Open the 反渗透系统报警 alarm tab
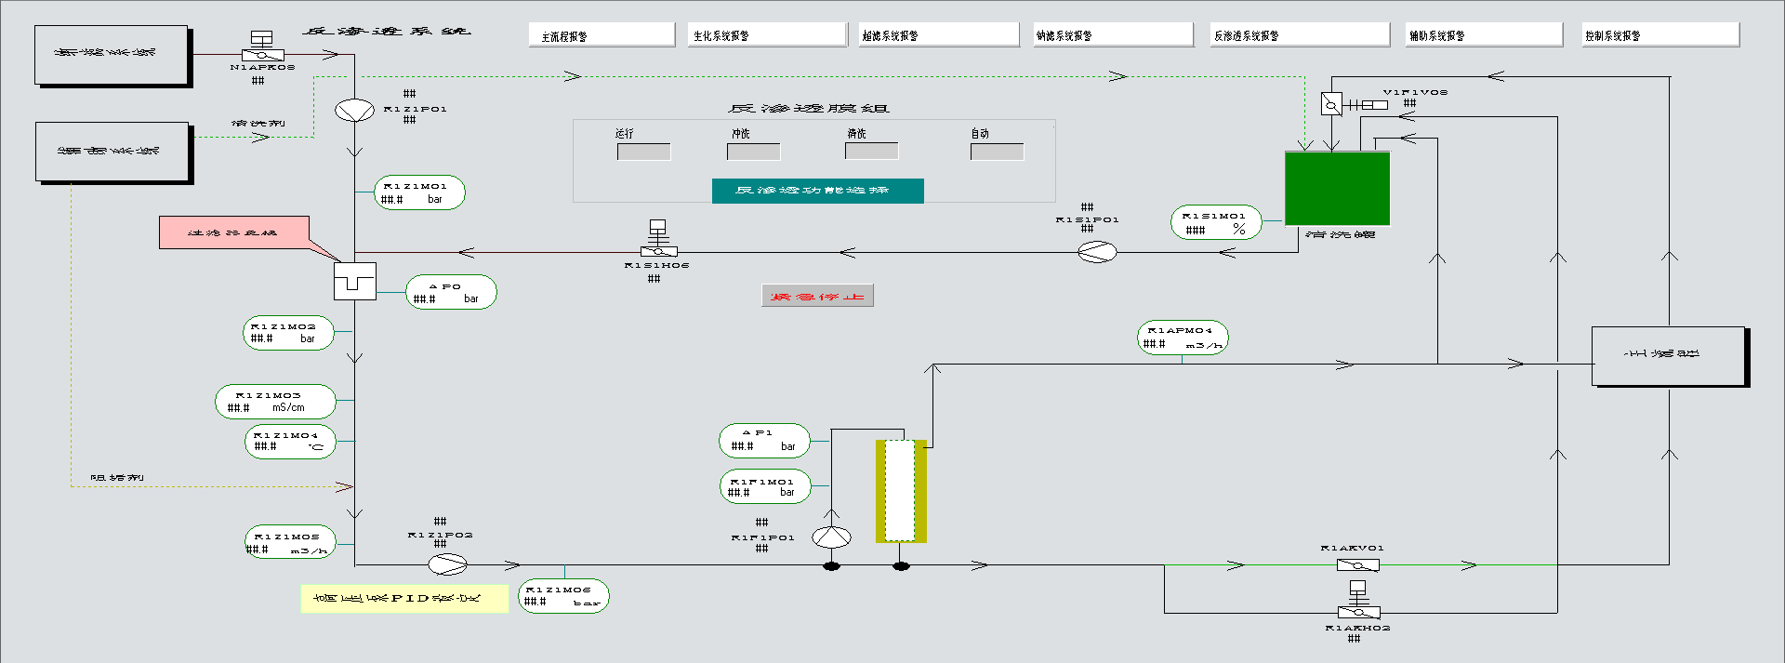Image resolution: width=1785 pixels, height=663 pixels. tap(1299, 35)
